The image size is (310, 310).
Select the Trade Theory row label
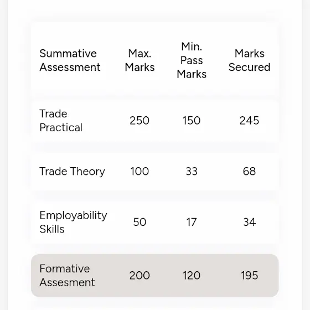(x=72, y=171)
